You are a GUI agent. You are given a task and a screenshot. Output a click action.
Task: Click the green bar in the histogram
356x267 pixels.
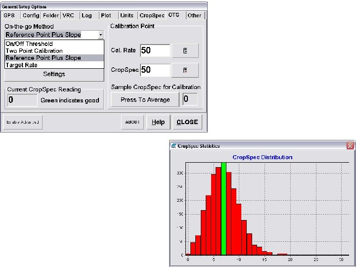(223, 209)
